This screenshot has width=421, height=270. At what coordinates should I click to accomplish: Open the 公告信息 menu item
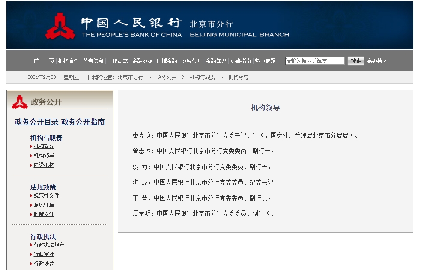[x=93, y=61]
